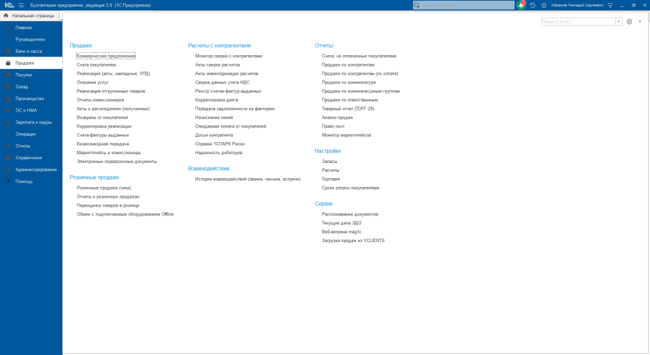The image size is (650, 355).
Task: Click the home icon on Начальная страница
Action: (6, 15)
